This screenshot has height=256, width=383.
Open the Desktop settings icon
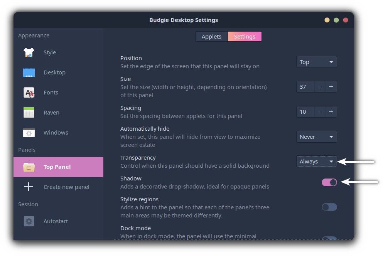coord(29,72)
